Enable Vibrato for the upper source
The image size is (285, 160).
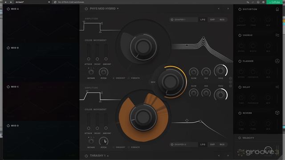134,78
